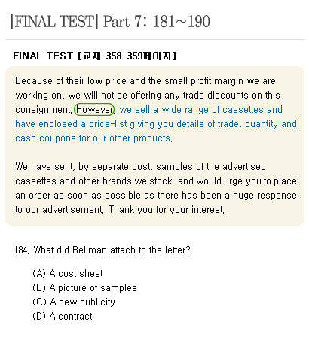Click the question number 184
The width and height of the screenshot is (309, 361).
(x=22, y=250)
